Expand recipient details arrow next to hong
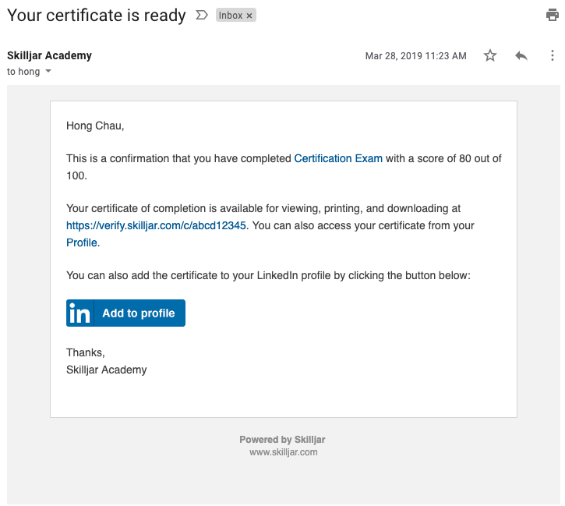 48,72
